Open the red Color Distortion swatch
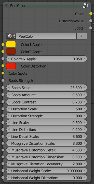Screen dimensions: 94x184 (11, 66)
